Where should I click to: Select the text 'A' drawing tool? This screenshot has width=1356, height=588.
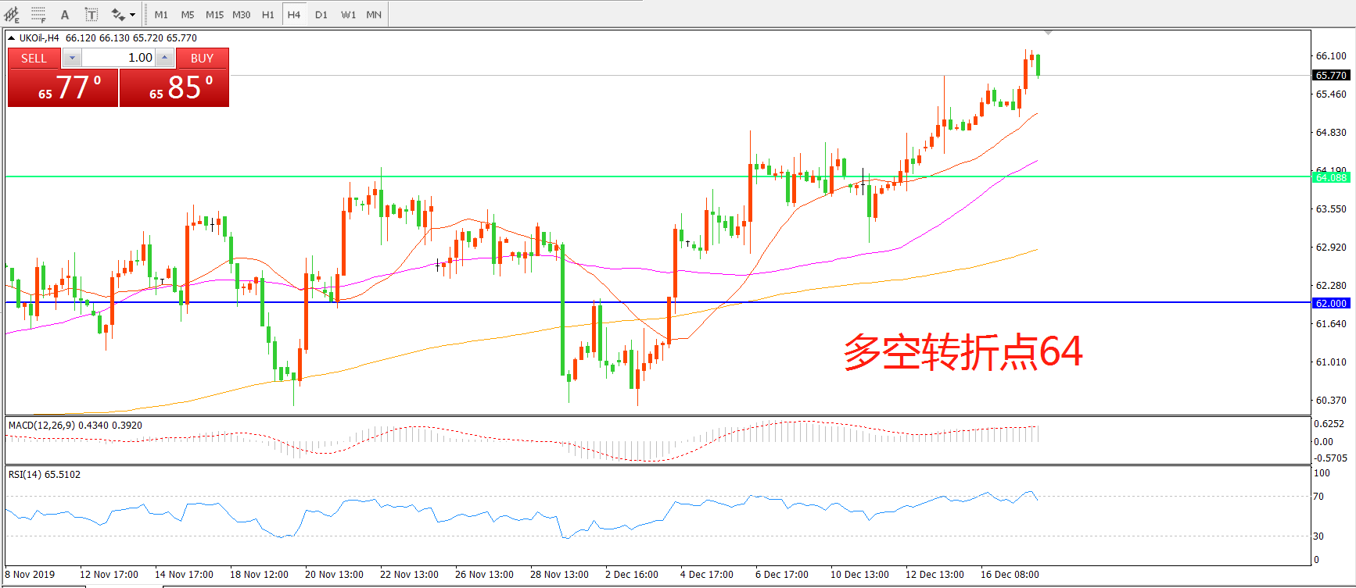click(x=65, y=14)
